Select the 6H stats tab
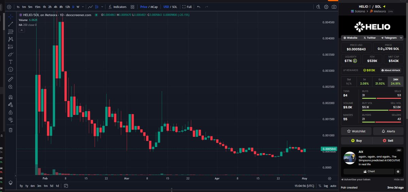 (380, 81)
